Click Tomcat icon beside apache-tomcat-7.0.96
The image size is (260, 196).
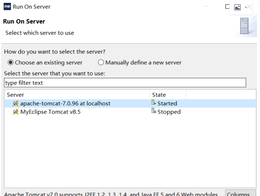pyautogui.click(x=16, y=104)
